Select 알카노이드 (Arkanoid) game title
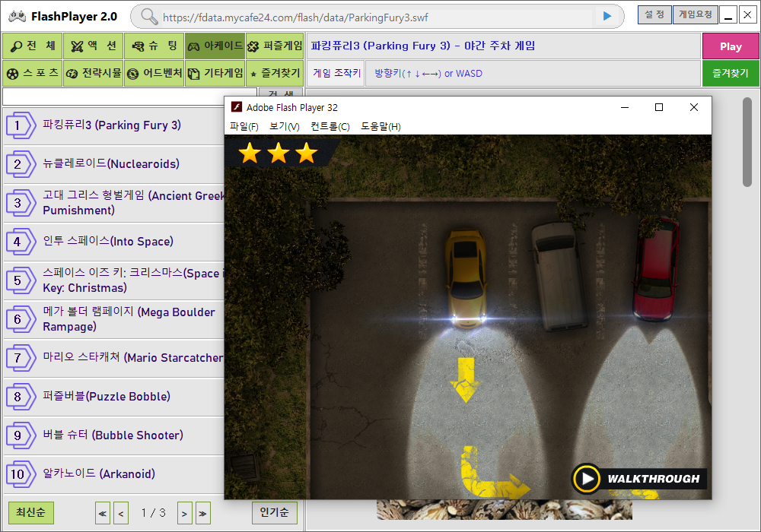This screenshot has height=532, width=761. click(98, 473)
